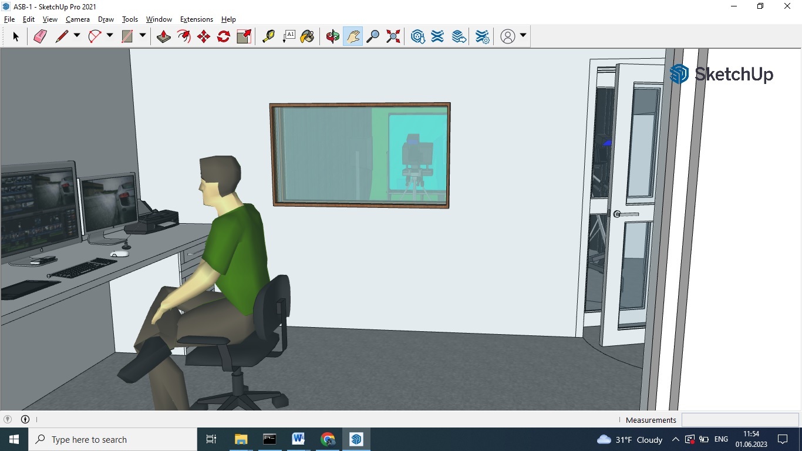Screen dimensions: 802x451
Task: Click the Measurements input box
Action: (740, 420)
